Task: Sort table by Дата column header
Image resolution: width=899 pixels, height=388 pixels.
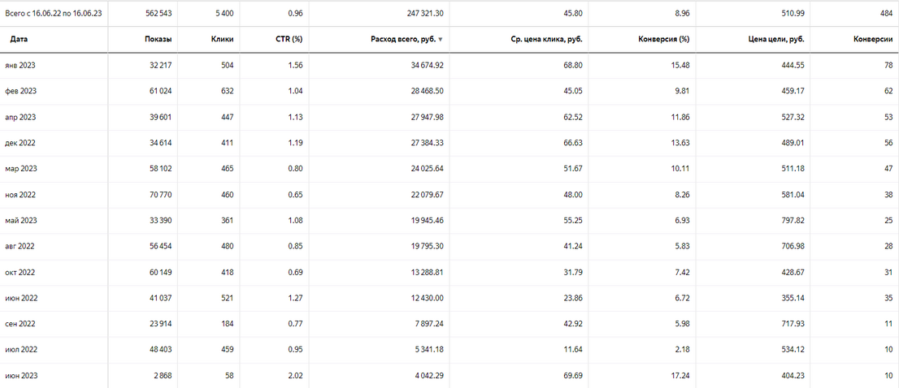Action: click(x=19, y=40)
